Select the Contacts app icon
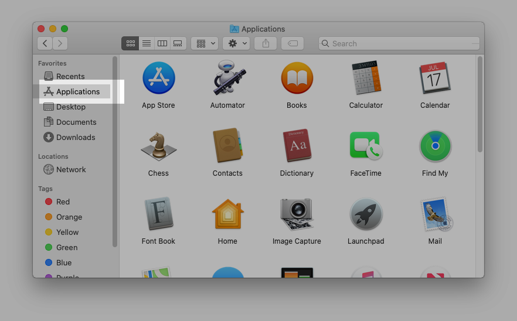The image size is (517, 321). [228, 145]
